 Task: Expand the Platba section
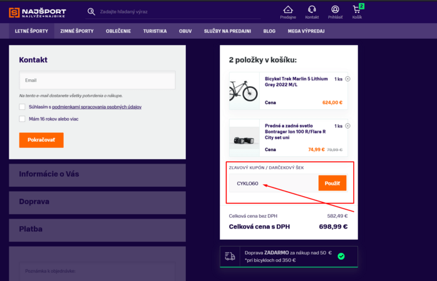point(97,230)
